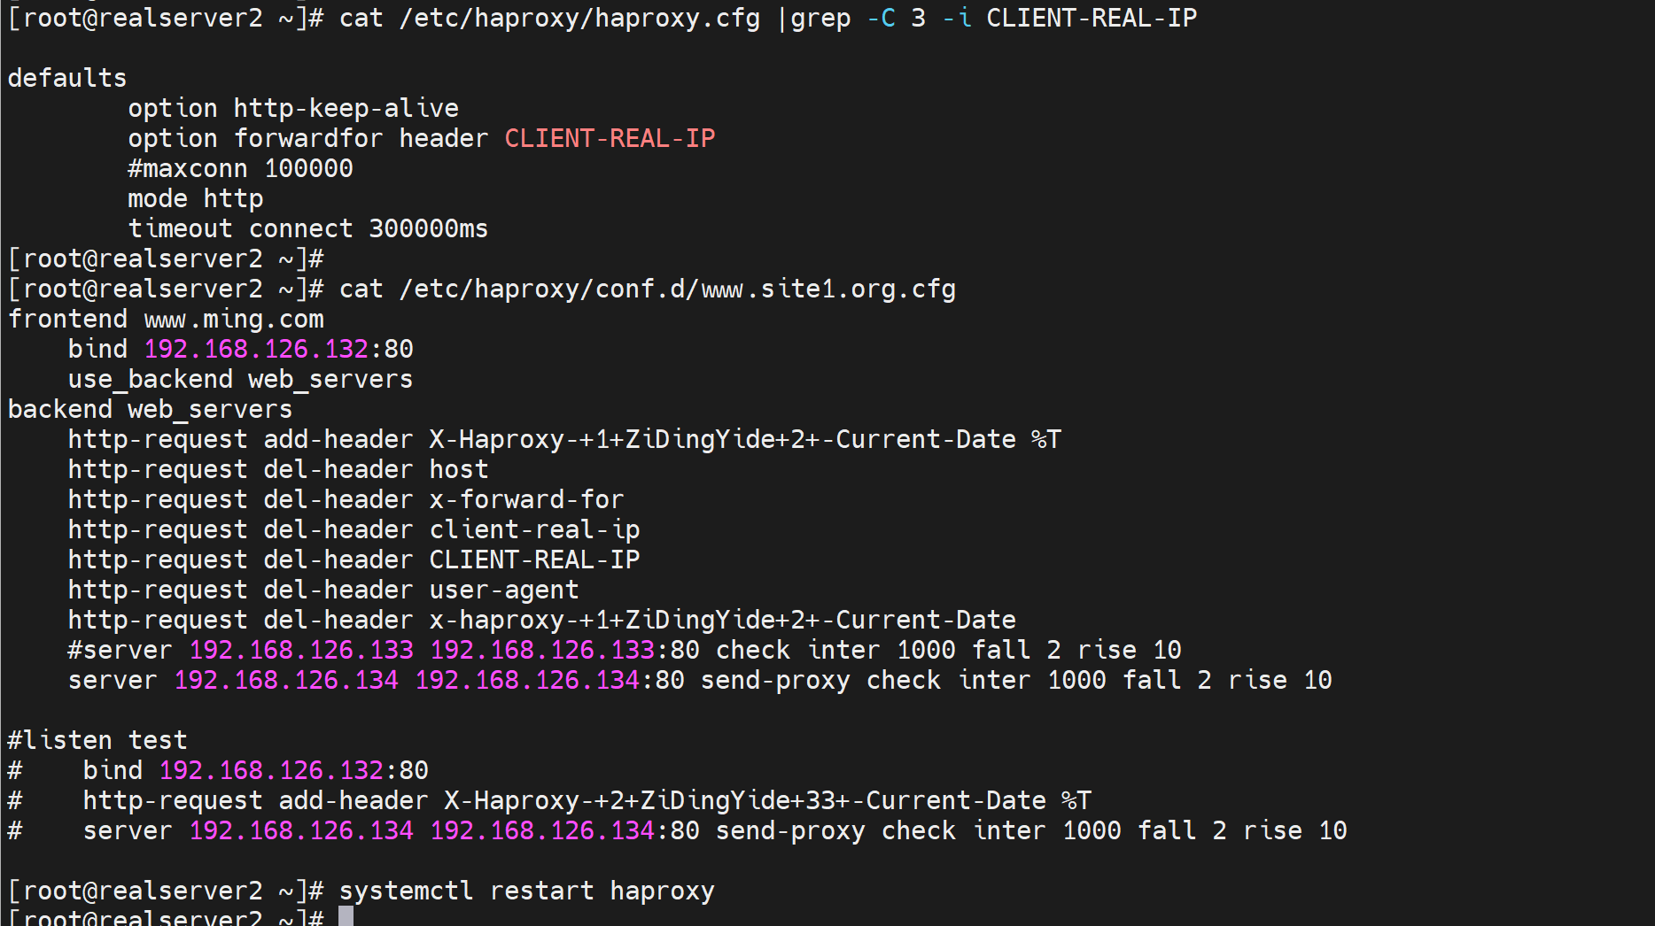Click the backend web_servers section header
Image resolution: width=1655 pixels, height=926 pixels.
tap(150, 409)
